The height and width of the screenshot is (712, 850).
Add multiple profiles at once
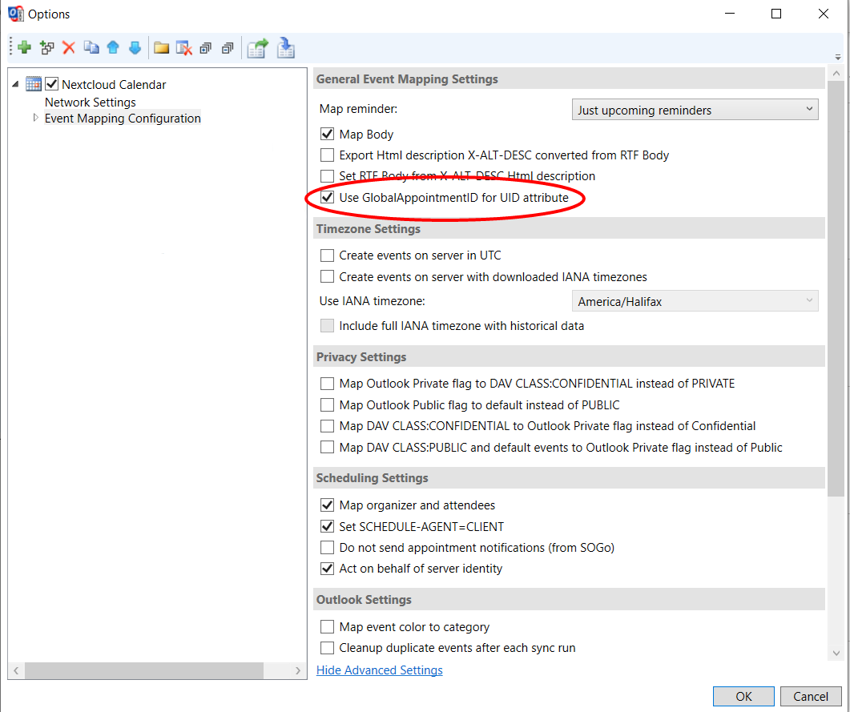pos(47,48)
